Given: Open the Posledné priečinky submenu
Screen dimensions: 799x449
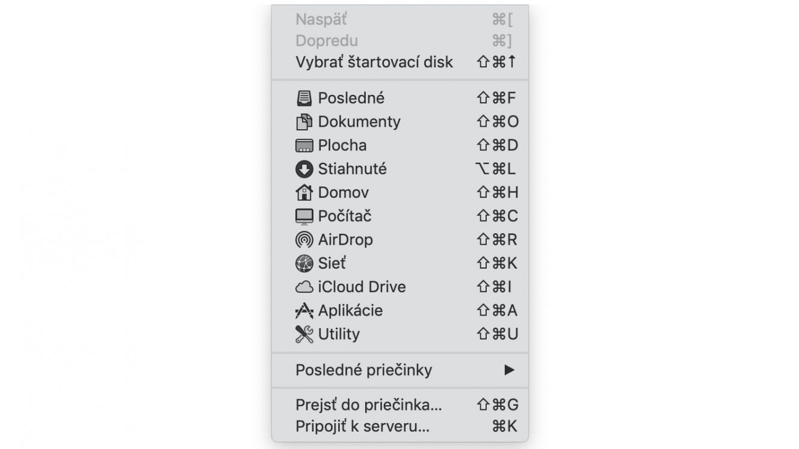Looking at the screenshot, I should (x=400, y=370).
